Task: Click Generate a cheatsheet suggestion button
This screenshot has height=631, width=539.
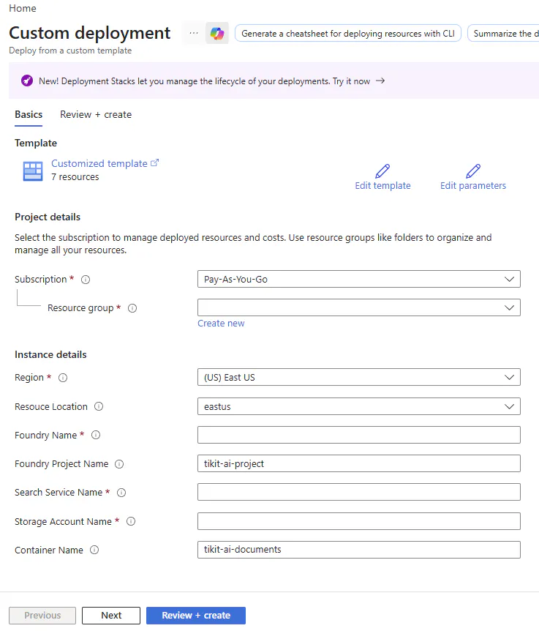Action: click(x=348, y=34)
